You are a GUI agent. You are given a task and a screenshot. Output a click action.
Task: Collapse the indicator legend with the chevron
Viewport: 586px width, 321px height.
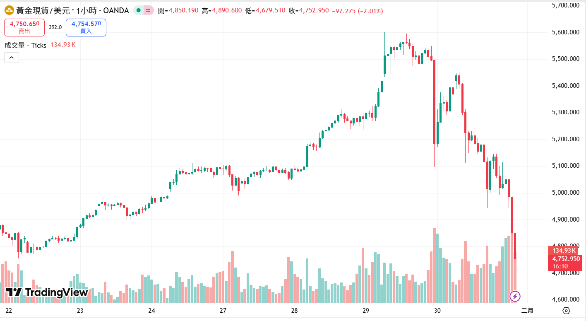pos(12,58)
